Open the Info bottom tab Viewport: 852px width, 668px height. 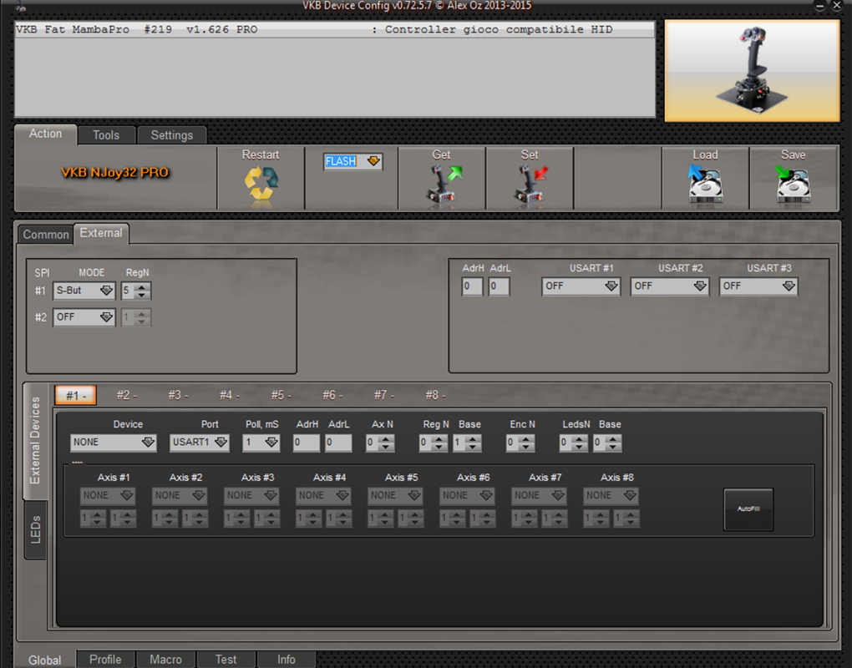click(x=287, y=660)
